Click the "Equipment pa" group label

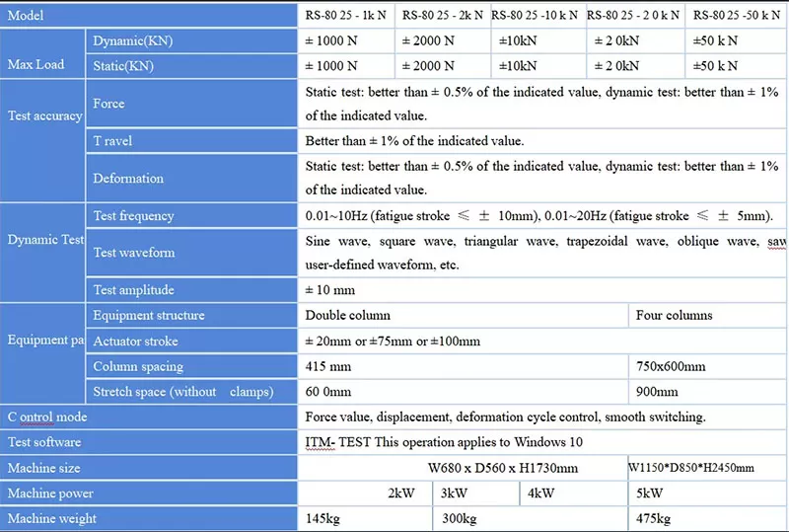click(45, 341)
